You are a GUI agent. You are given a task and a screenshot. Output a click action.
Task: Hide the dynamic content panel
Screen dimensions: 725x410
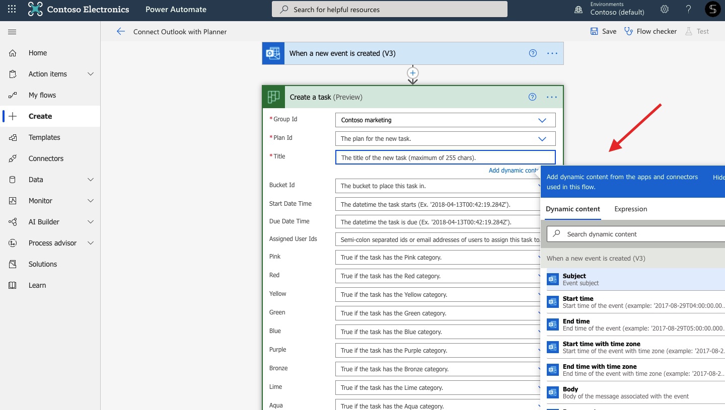(719, 178)
